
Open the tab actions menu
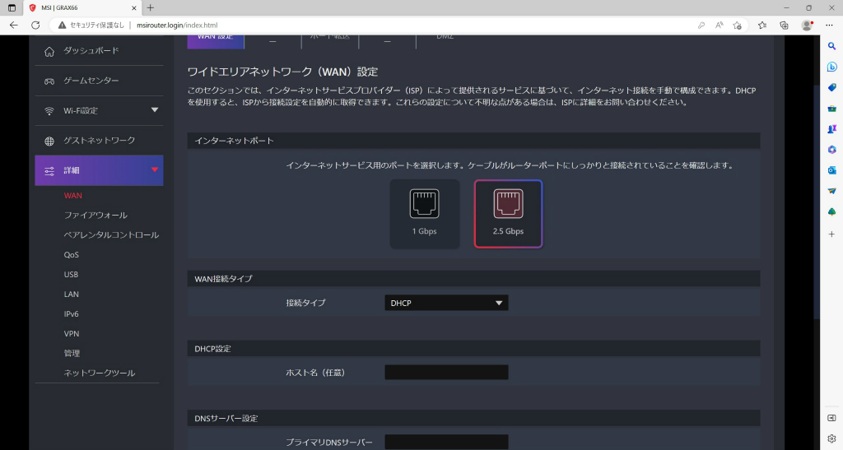[12, 8]
